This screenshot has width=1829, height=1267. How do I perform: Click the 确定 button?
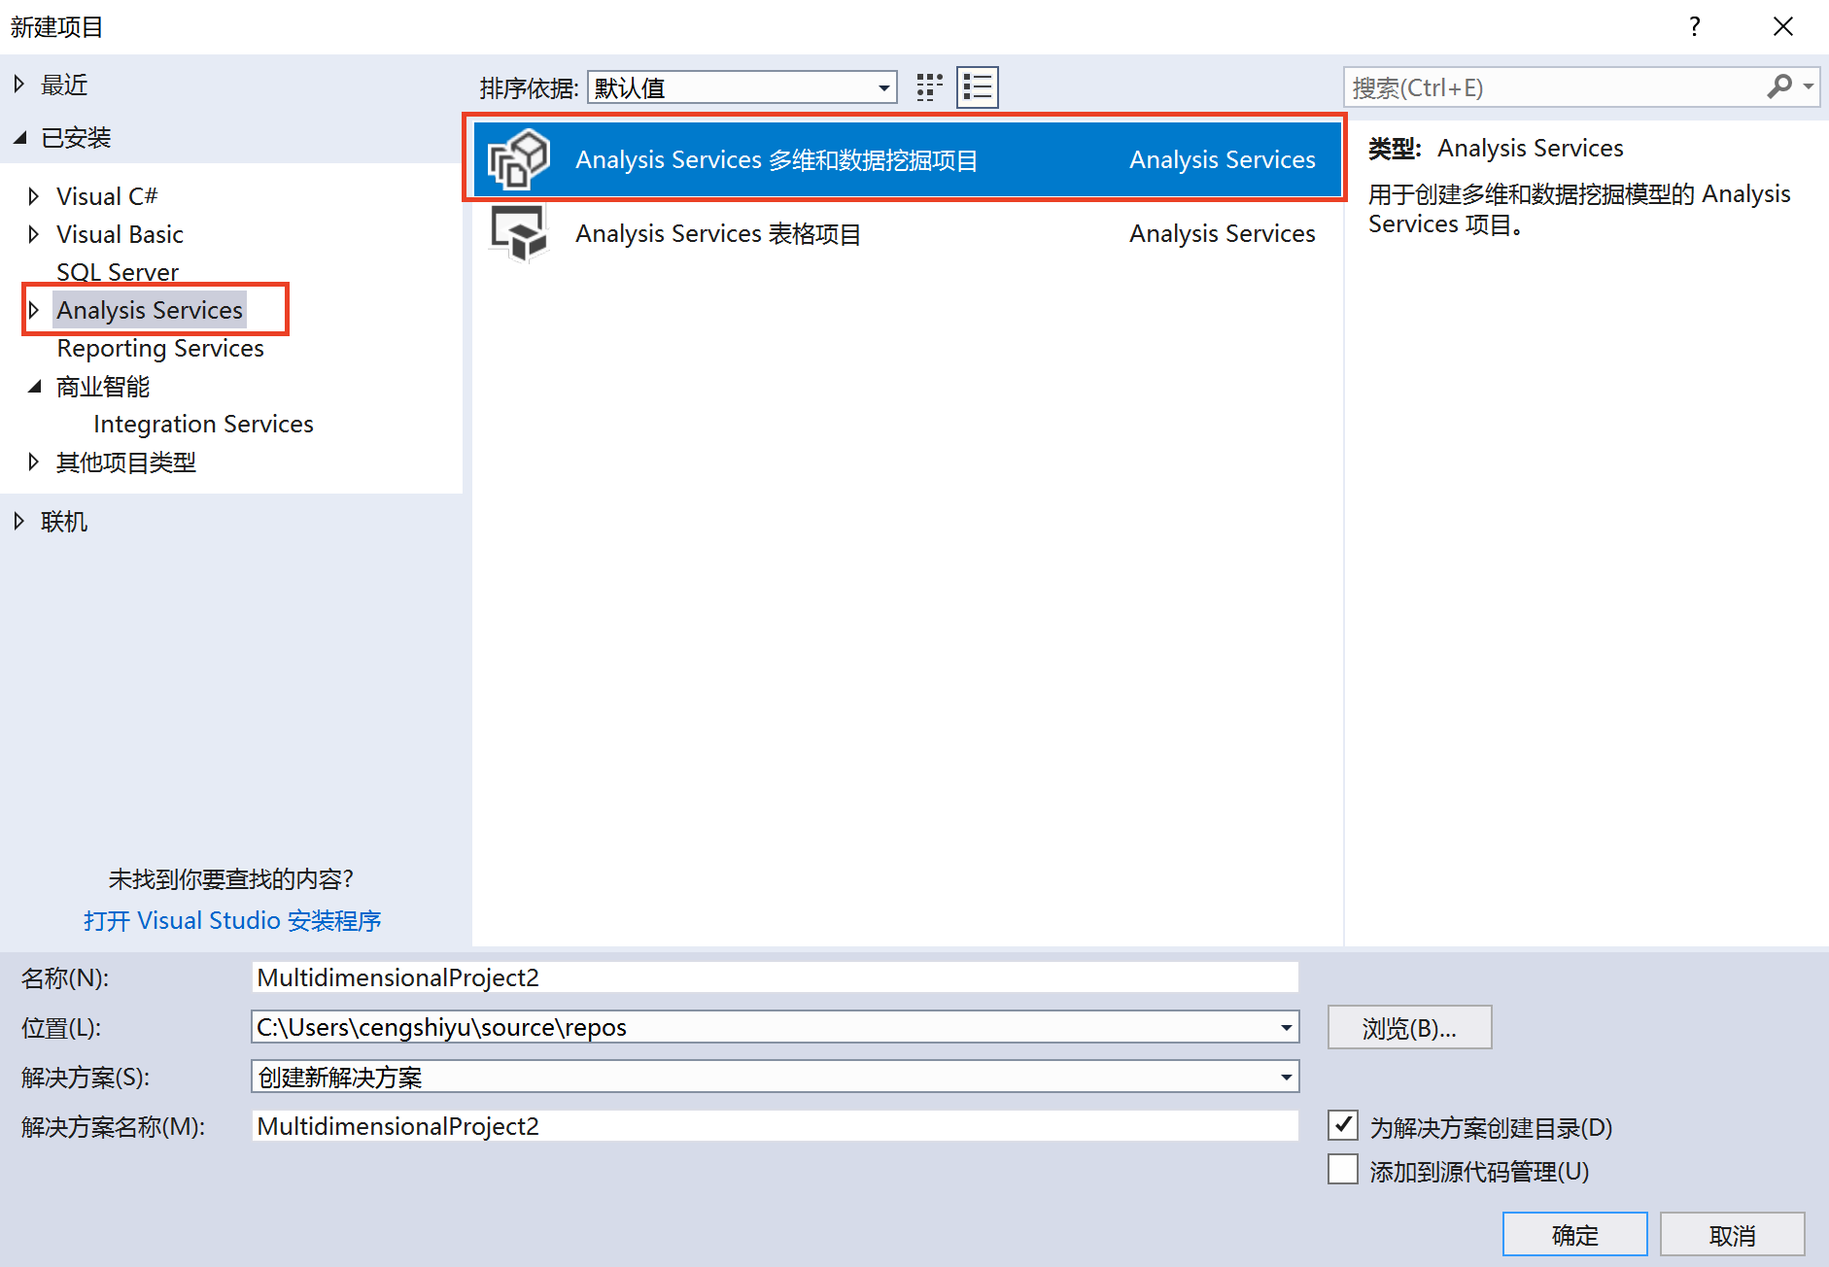coord(1574,1235)
